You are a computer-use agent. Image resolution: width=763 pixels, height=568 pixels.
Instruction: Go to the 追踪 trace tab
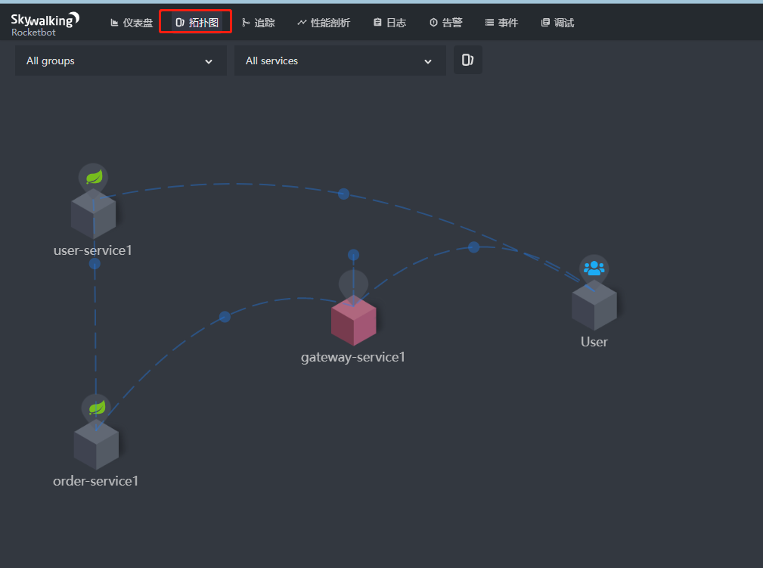coord(258,23)
